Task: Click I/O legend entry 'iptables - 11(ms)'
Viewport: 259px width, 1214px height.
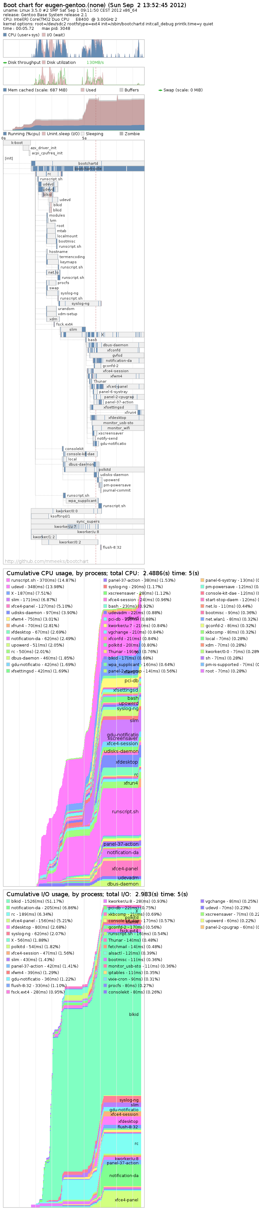Action: [x=132, y=972]
